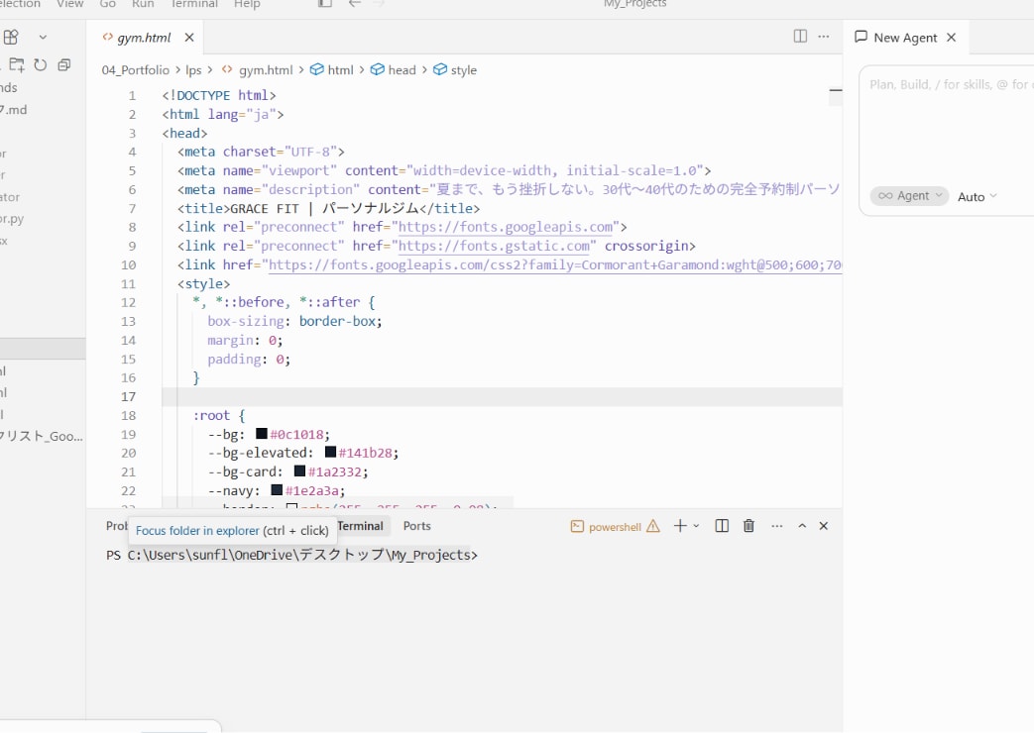Open terminal panel more actions ellipsis
Viewport: 1034px width, 733px height.
[x=777, y=526]
